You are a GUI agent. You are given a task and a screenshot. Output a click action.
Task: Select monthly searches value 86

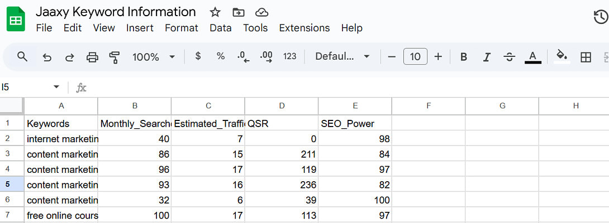point(135,154)
